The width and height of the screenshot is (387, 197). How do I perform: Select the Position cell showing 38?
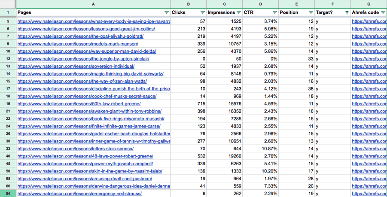point(296,89)
